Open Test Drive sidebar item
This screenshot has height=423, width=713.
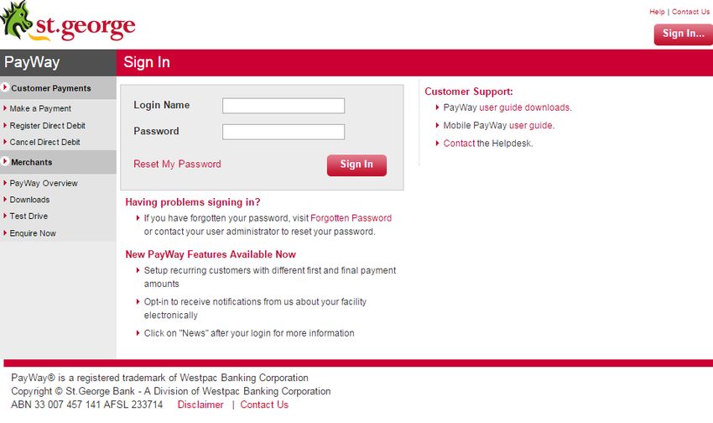(x=29, y=216)
